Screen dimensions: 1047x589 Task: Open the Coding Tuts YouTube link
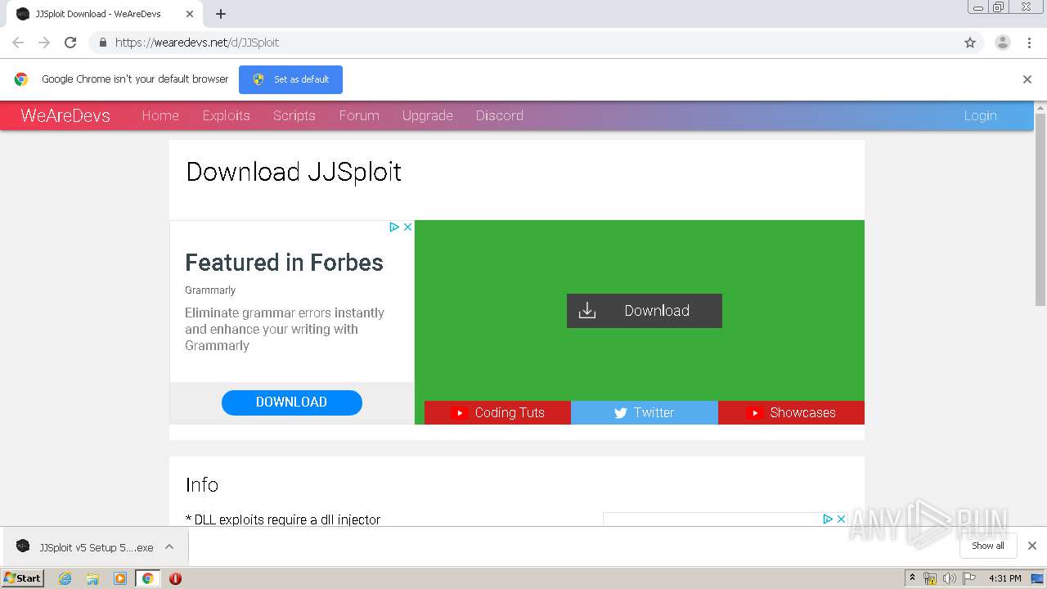point(497,412)
